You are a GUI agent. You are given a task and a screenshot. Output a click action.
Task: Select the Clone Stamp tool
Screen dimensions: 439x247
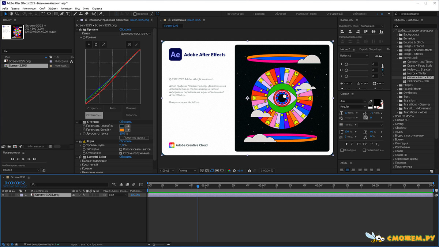81,14
